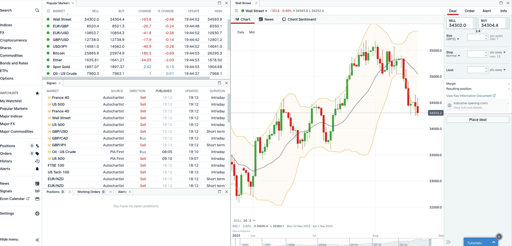512x246 pixels.
Task: Open the Client Sentiment tab
Action: pos(299,19)
